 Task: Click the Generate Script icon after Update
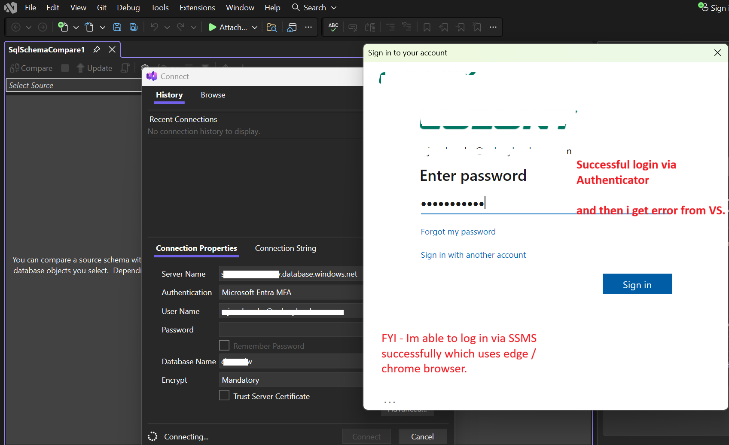tap(125, 68)
